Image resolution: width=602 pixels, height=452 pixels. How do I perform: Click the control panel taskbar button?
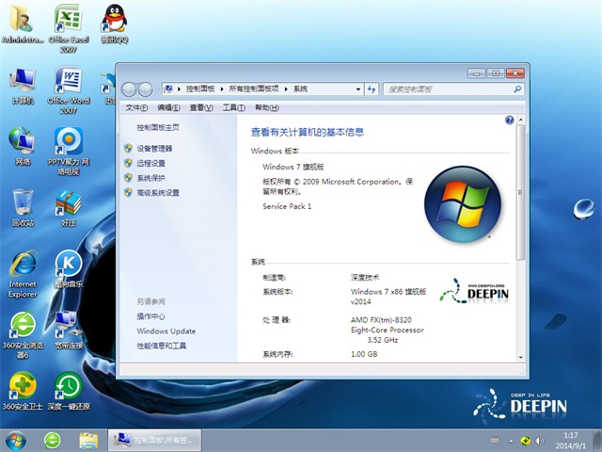click(154, 440)
